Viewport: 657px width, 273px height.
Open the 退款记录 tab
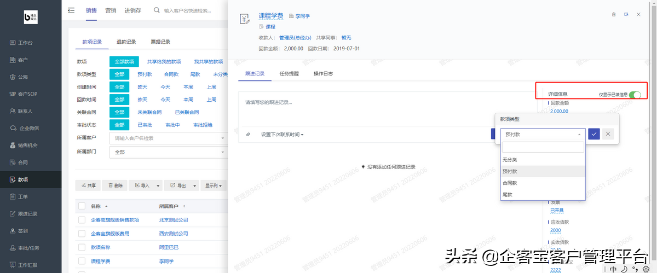[x=126, y=42]
